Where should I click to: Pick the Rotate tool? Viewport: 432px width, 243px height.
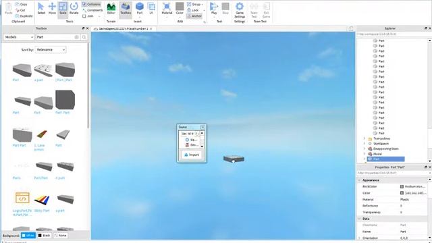click(74, 8)
